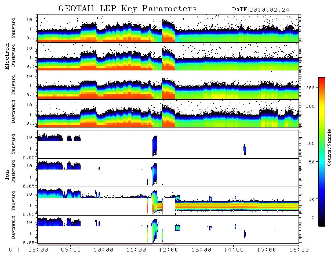This screenshot has height=255, width=331.
Task: Click the '1000' color scale value
Action: 309,88
